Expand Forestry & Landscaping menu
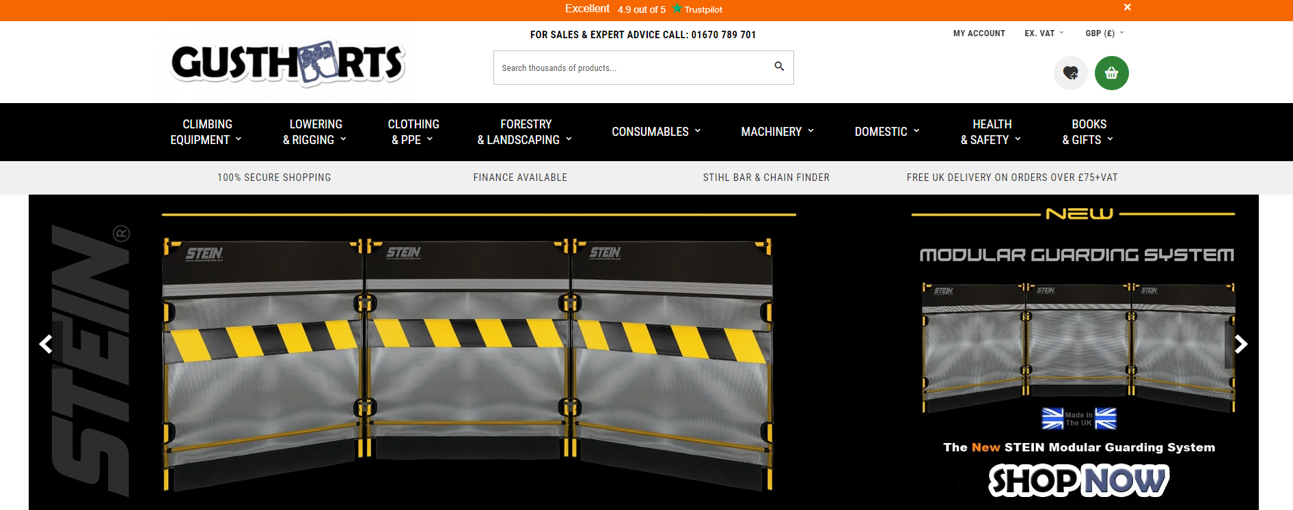 [x=525, y=132]
